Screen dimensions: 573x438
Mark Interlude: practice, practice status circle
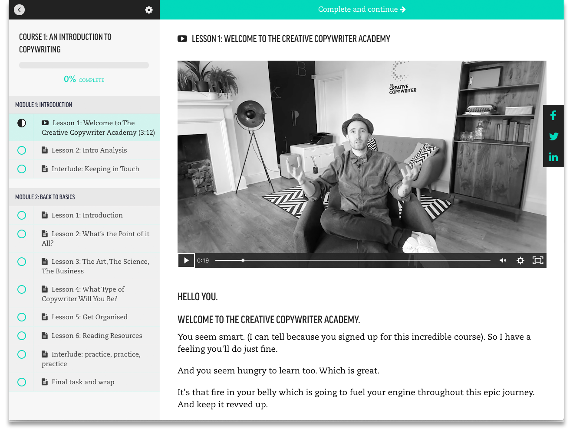click(x=22, y=354)
